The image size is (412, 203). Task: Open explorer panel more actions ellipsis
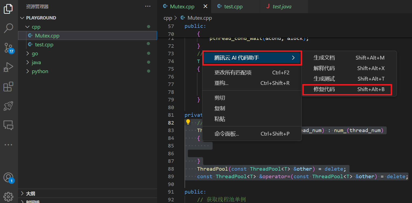pyautogui.click(x=148, y=6)
